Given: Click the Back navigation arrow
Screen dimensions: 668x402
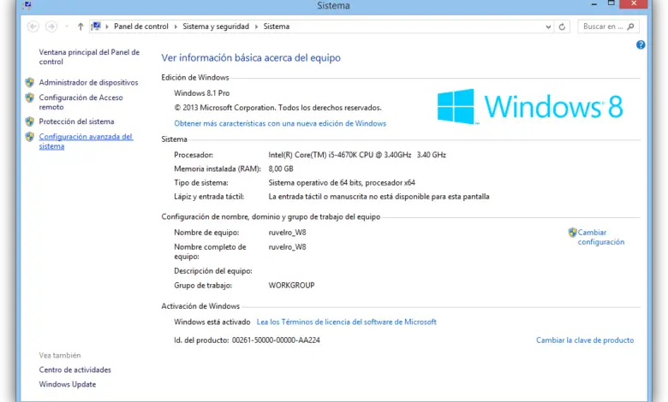Looking at the screenshot, I should coord(33,27).
